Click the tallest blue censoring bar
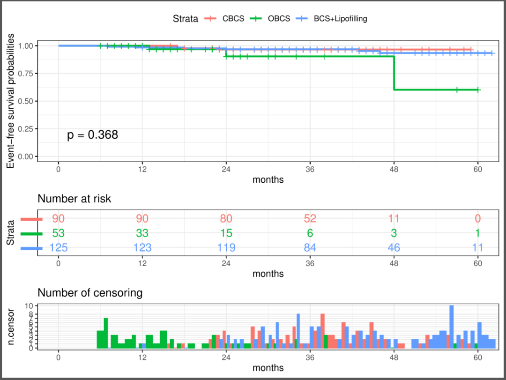506x380 pixels. [x=452, y=327]
